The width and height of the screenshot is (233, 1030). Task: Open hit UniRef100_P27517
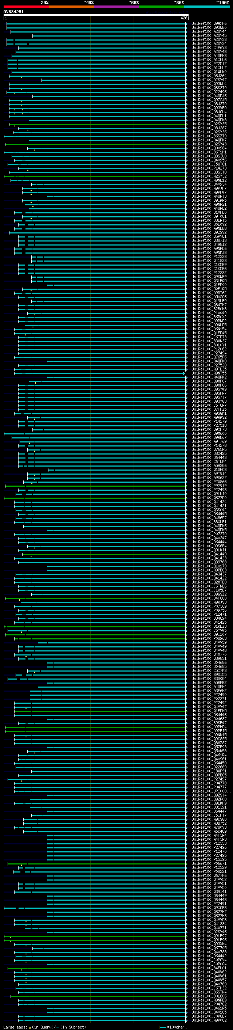209,64
